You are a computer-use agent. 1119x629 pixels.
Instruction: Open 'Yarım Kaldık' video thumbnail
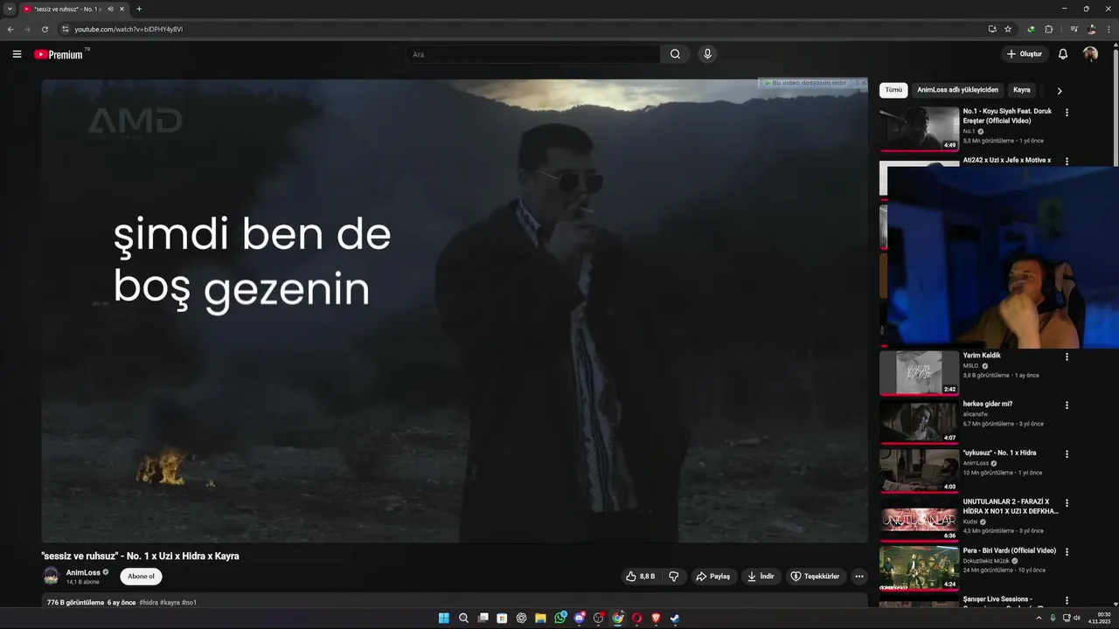[919, 373]
